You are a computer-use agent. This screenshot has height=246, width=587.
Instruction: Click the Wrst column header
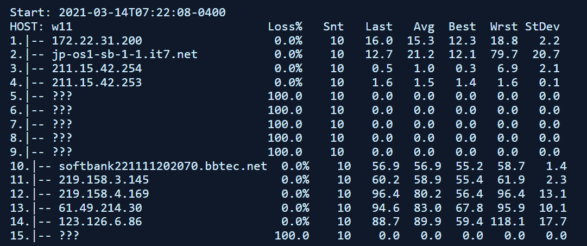tap(503, 26)
